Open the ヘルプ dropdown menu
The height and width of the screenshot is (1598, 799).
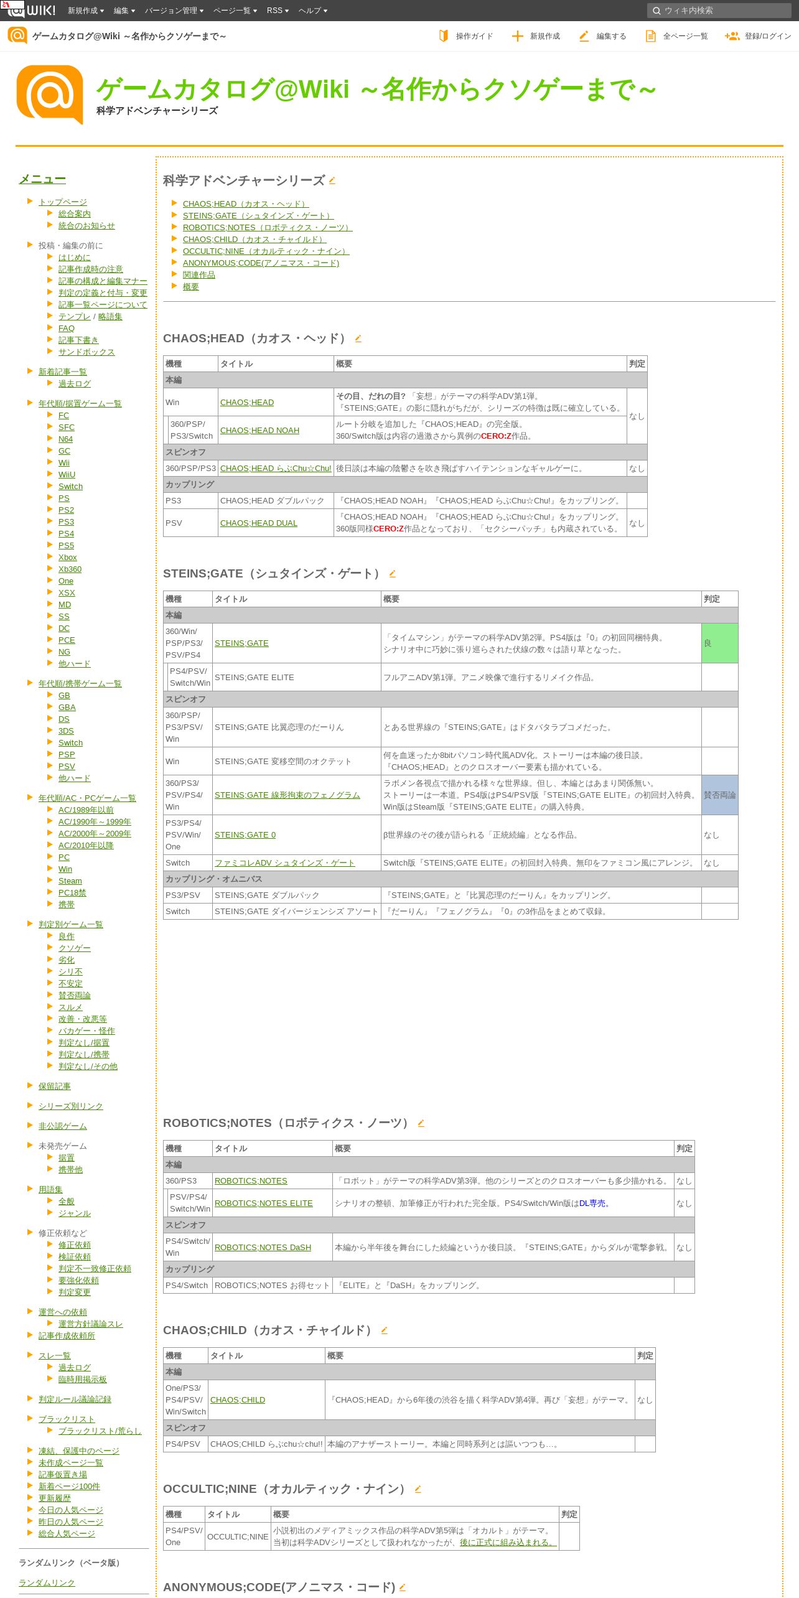[x=313, y=11]
